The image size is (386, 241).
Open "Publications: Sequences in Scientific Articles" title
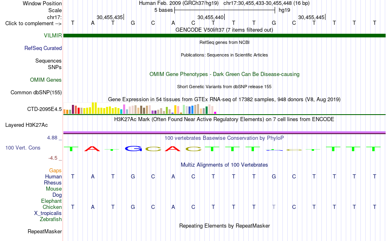(x=224, y=55)
